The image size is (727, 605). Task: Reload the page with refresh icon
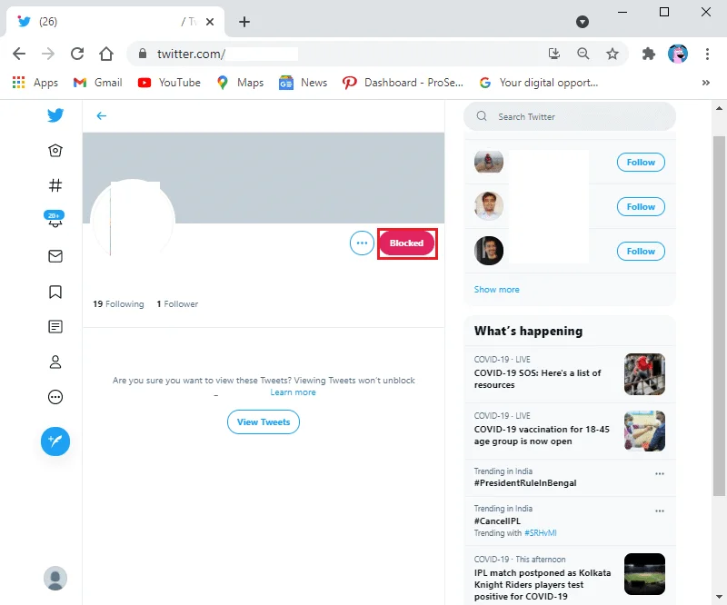pyautogui.click(x=77, y=54)
